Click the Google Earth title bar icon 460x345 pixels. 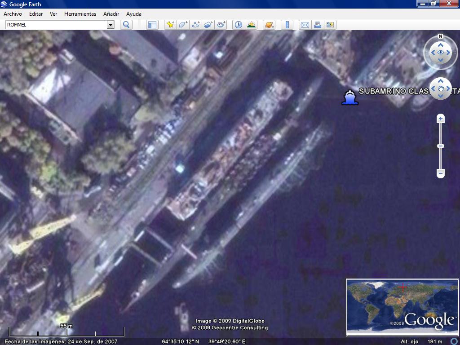pos(4,4)
